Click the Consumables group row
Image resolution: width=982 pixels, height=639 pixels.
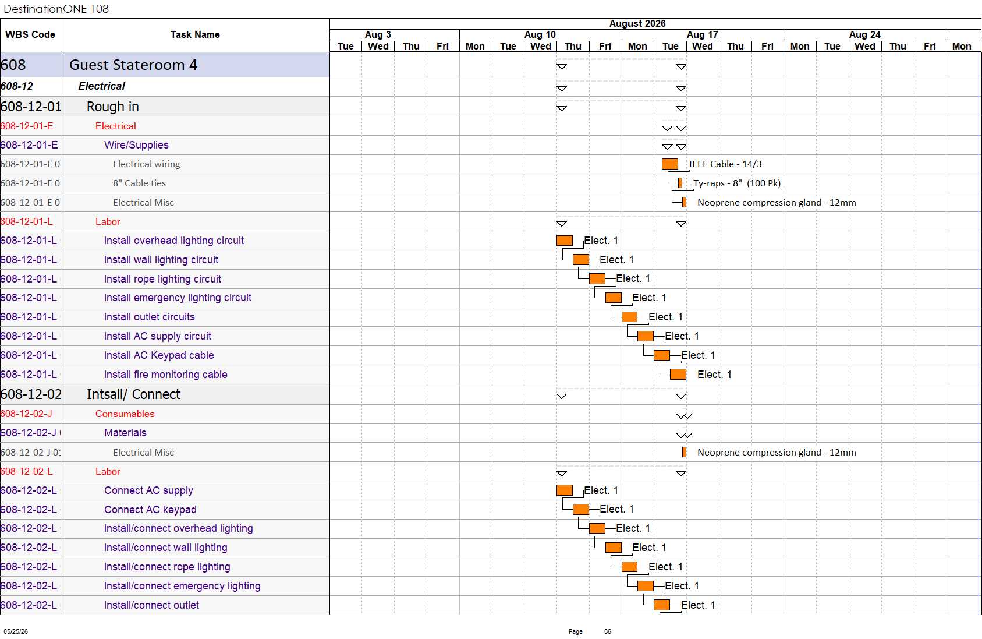pos(165,414)
